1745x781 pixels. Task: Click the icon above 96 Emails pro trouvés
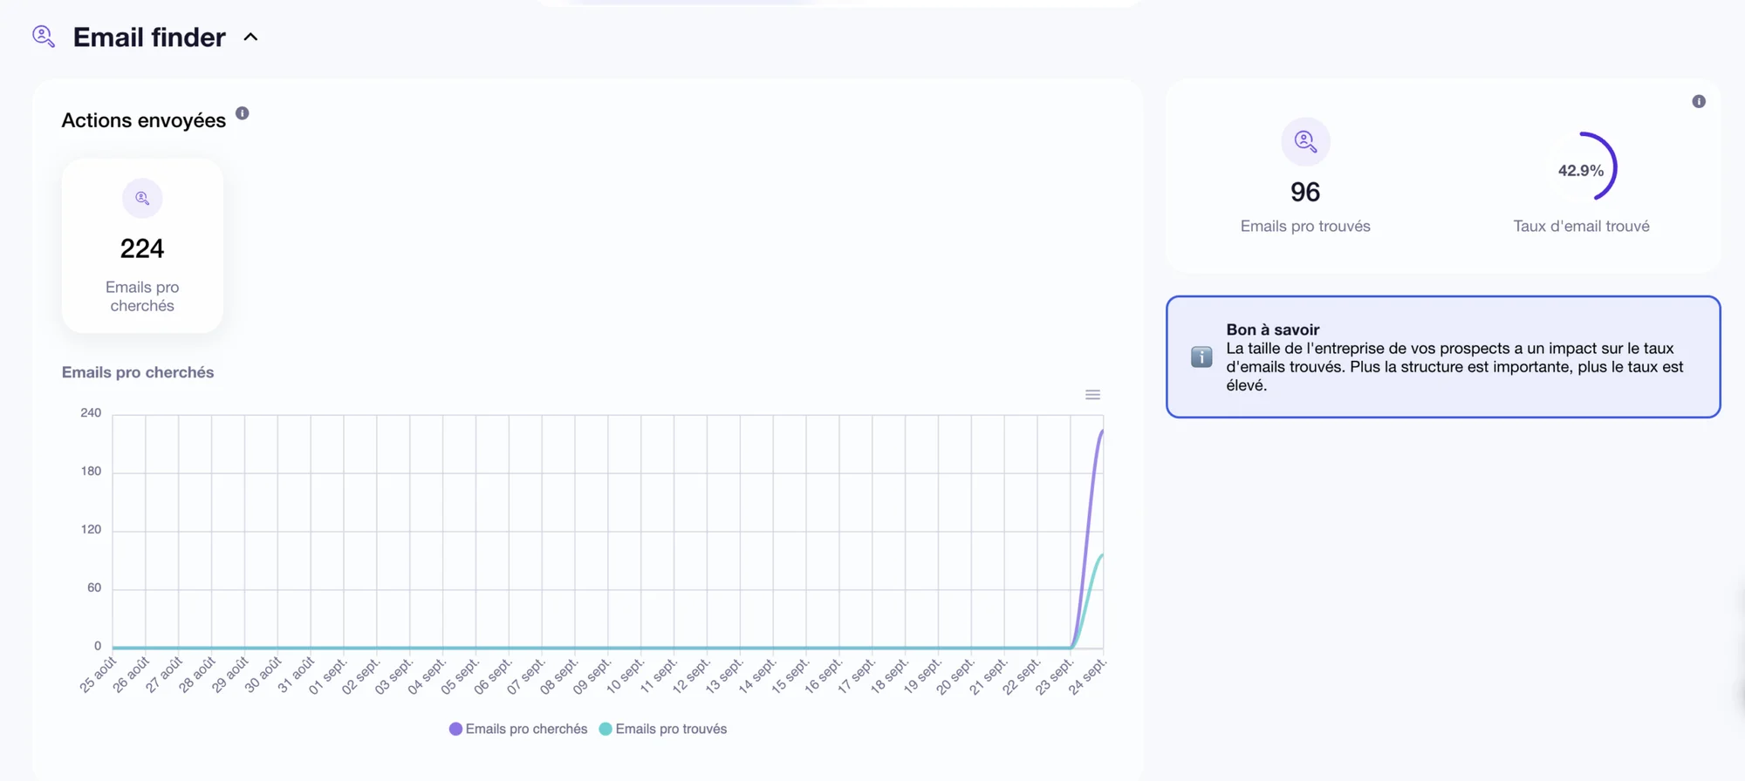pyautogui.click(x=1305, y=141)
